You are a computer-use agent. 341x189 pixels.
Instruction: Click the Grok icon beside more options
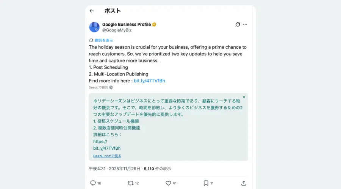(238, 25)
